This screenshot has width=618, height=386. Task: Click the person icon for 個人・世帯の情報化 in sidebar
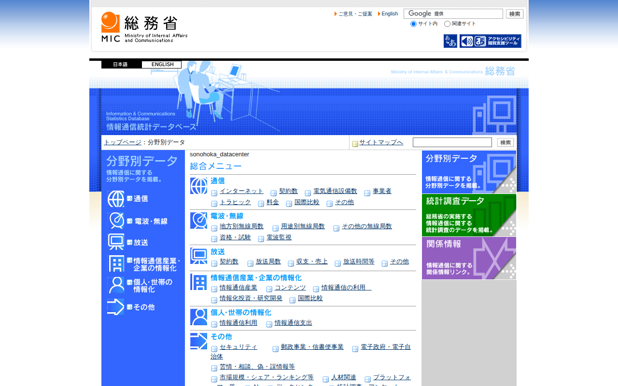pyautogui.click(x=116, y=285)
